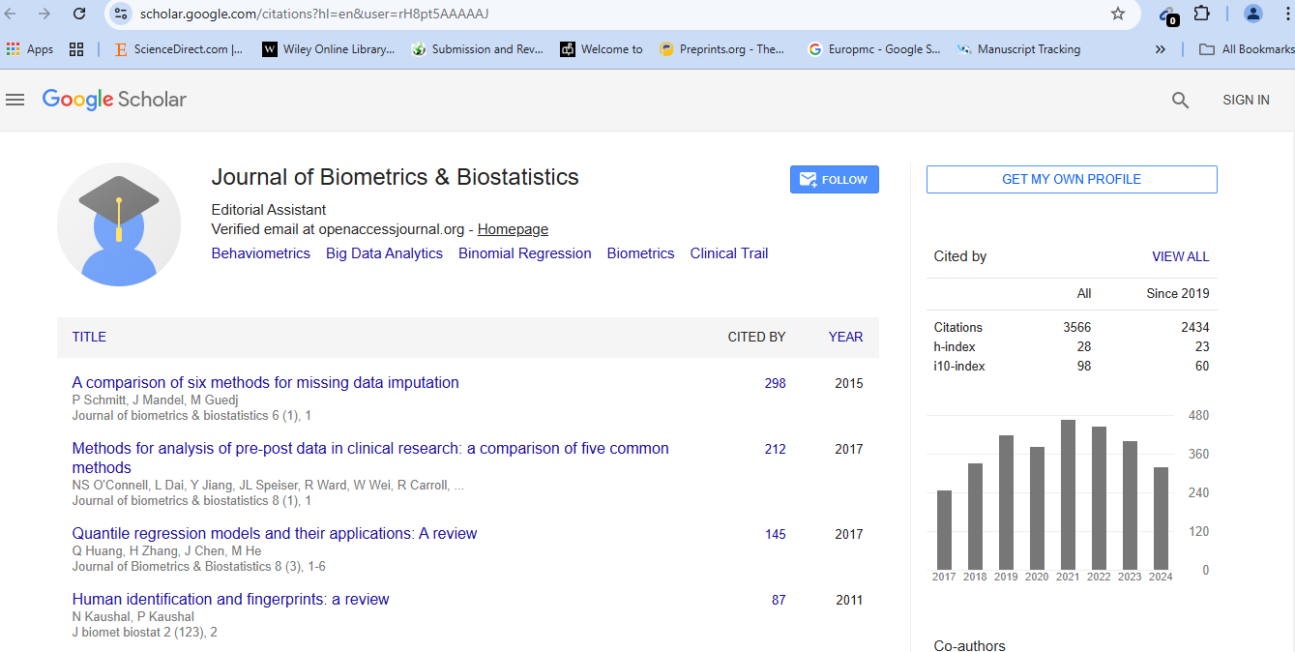Click the Get My Own Profile button

[x=1071, y=179]
